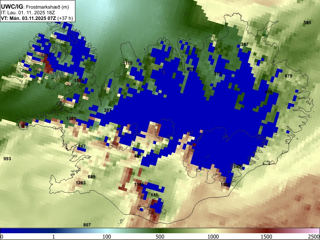Click the map value 491
Viewport: 320px width, 240px height.
[138, 156]
